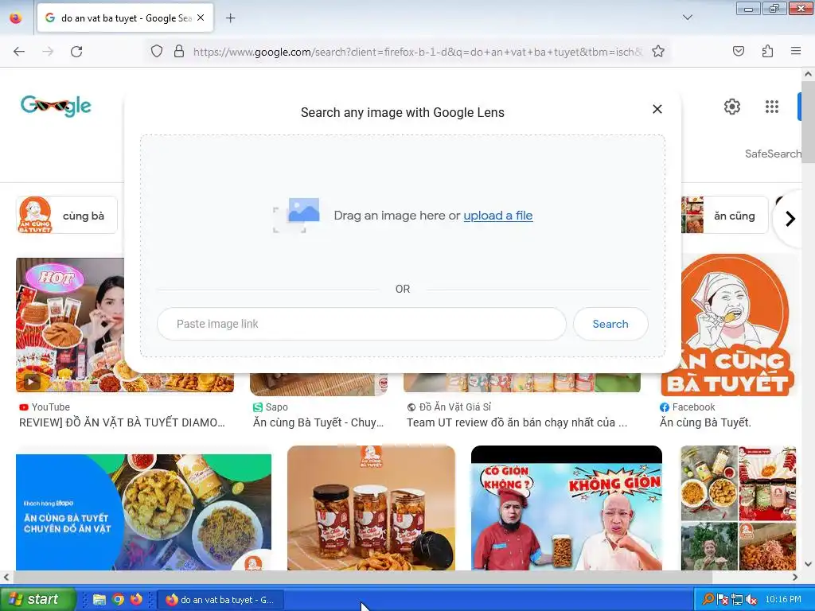The width and height of the screenshot is (815, 611).
Task: Click the network connection tray icon
Action: tap(736, 599)
